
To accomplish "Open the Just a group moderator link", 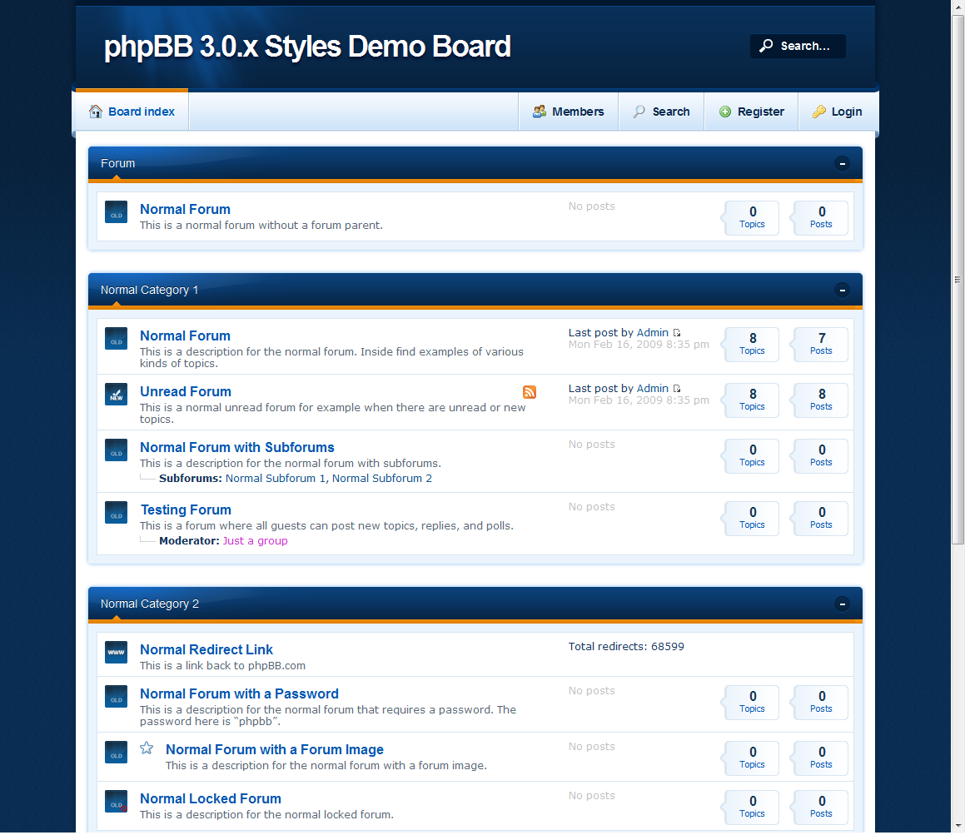I will point(255,541).
